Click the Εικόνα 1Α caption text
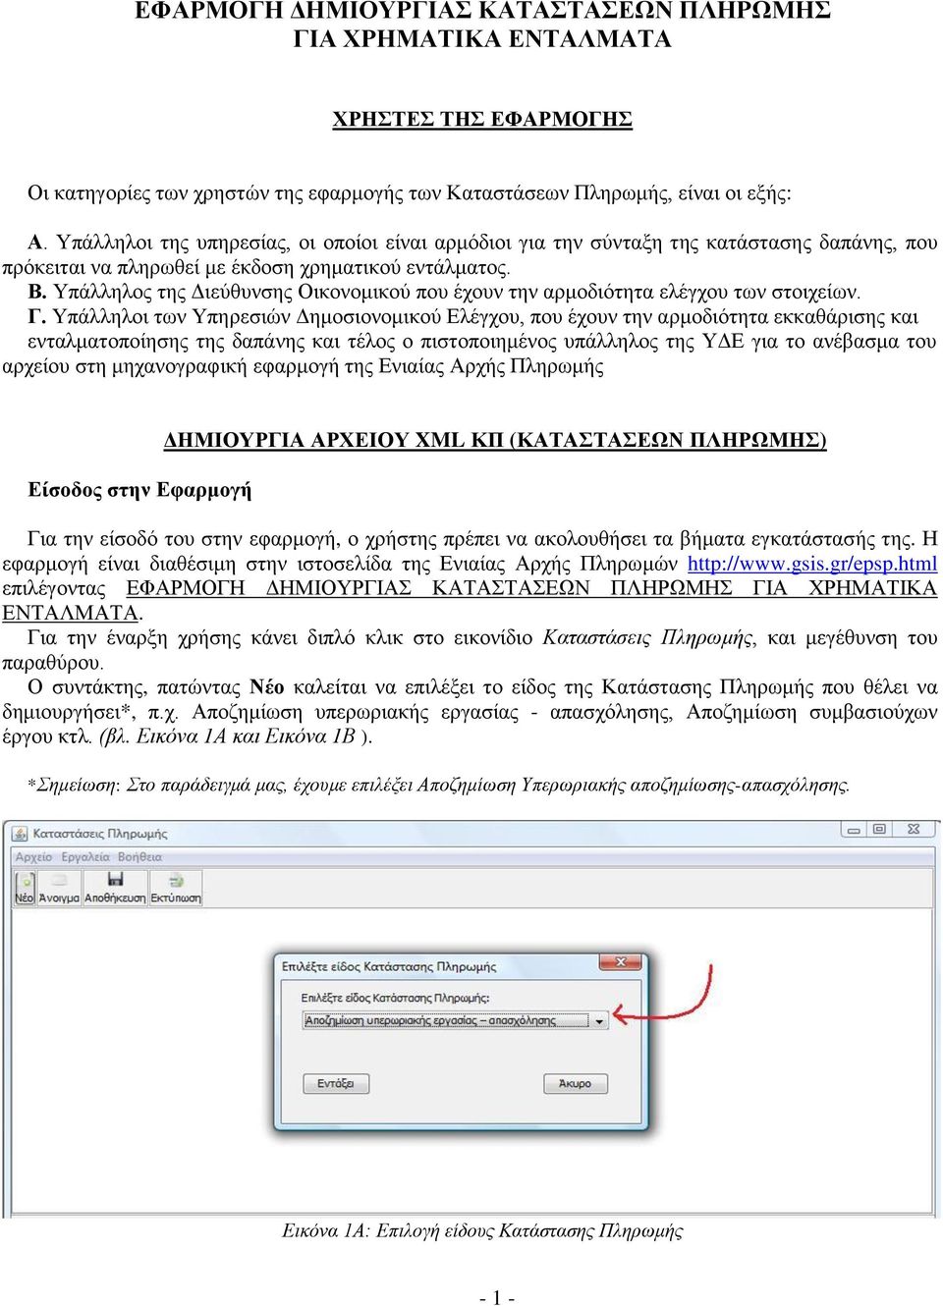Viewport: 943px width, 1306px height. tap(482, 1231)
